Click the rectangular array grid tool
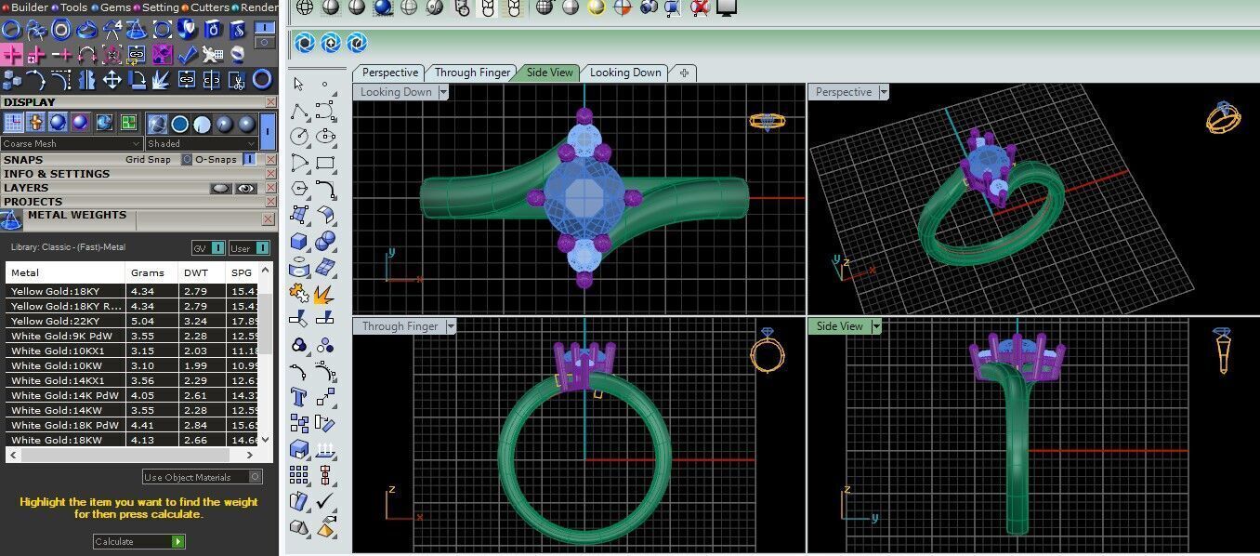 299,476
